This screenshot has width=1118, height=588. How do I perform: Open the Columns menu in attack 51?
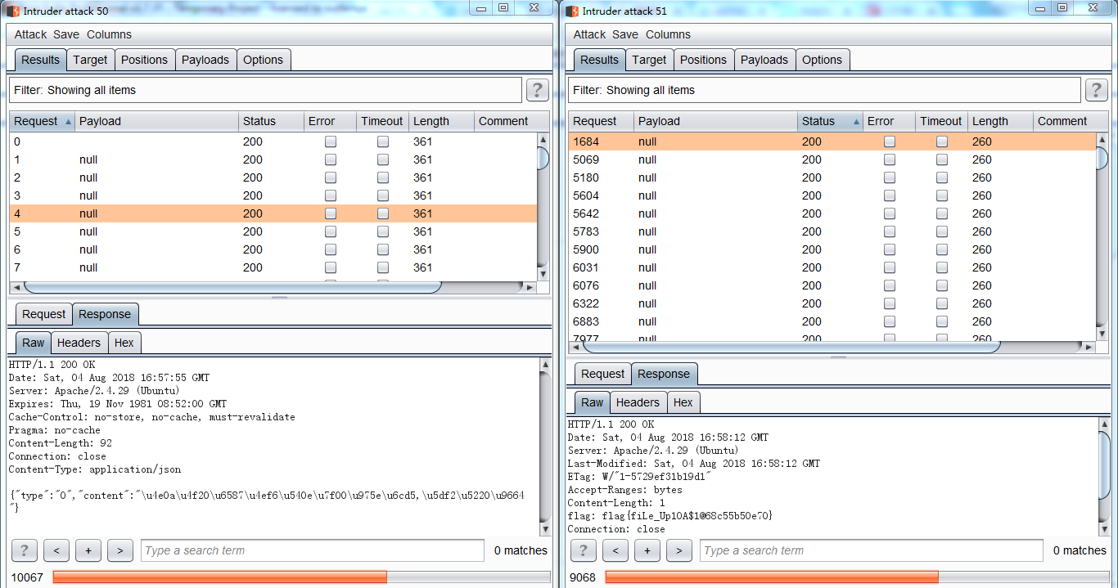(668, 34)
